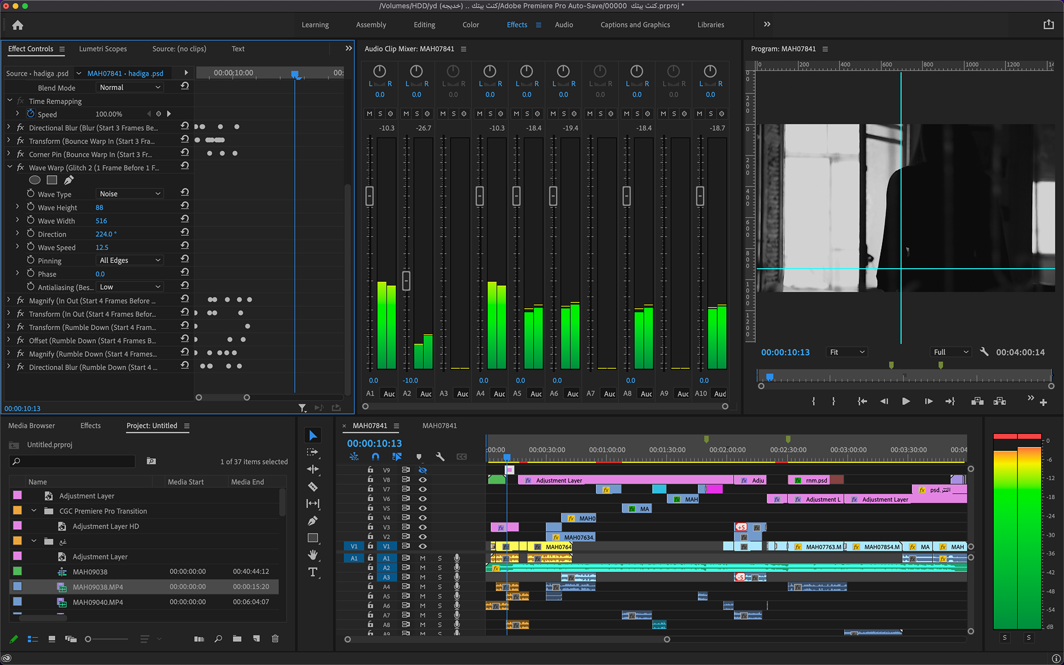
Task: Filter effect properties with funnel icon
Action: coord(302,408)
